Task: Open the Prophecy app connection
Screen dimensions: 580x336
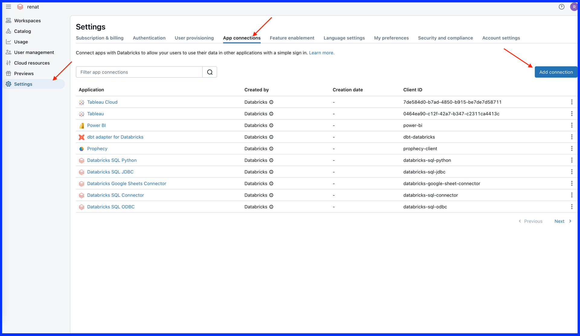Action: (97, 148)
